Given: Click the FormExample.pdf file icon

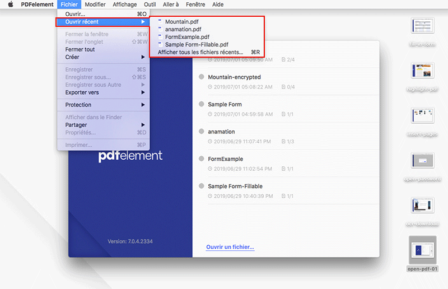Looking at the screenshot, I should pyautogui.click(x=160, y=36).
